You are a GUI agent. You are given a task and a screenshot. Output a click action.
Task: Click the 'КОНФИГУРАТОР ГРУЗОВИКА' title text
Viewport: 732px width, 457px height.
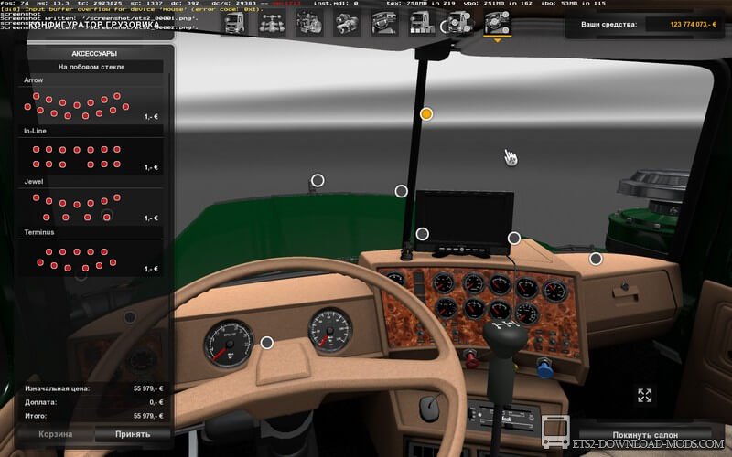(x=94, y=25)
